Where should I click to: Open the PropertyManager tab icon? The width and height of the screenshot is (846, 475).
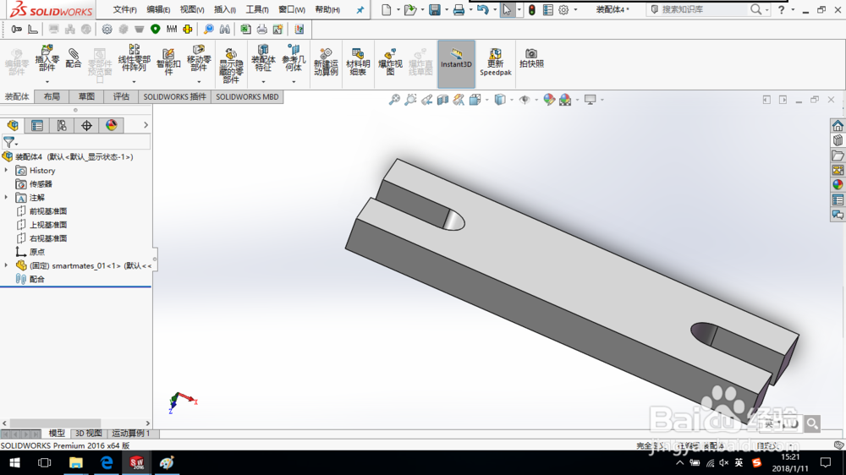(37, 126)
